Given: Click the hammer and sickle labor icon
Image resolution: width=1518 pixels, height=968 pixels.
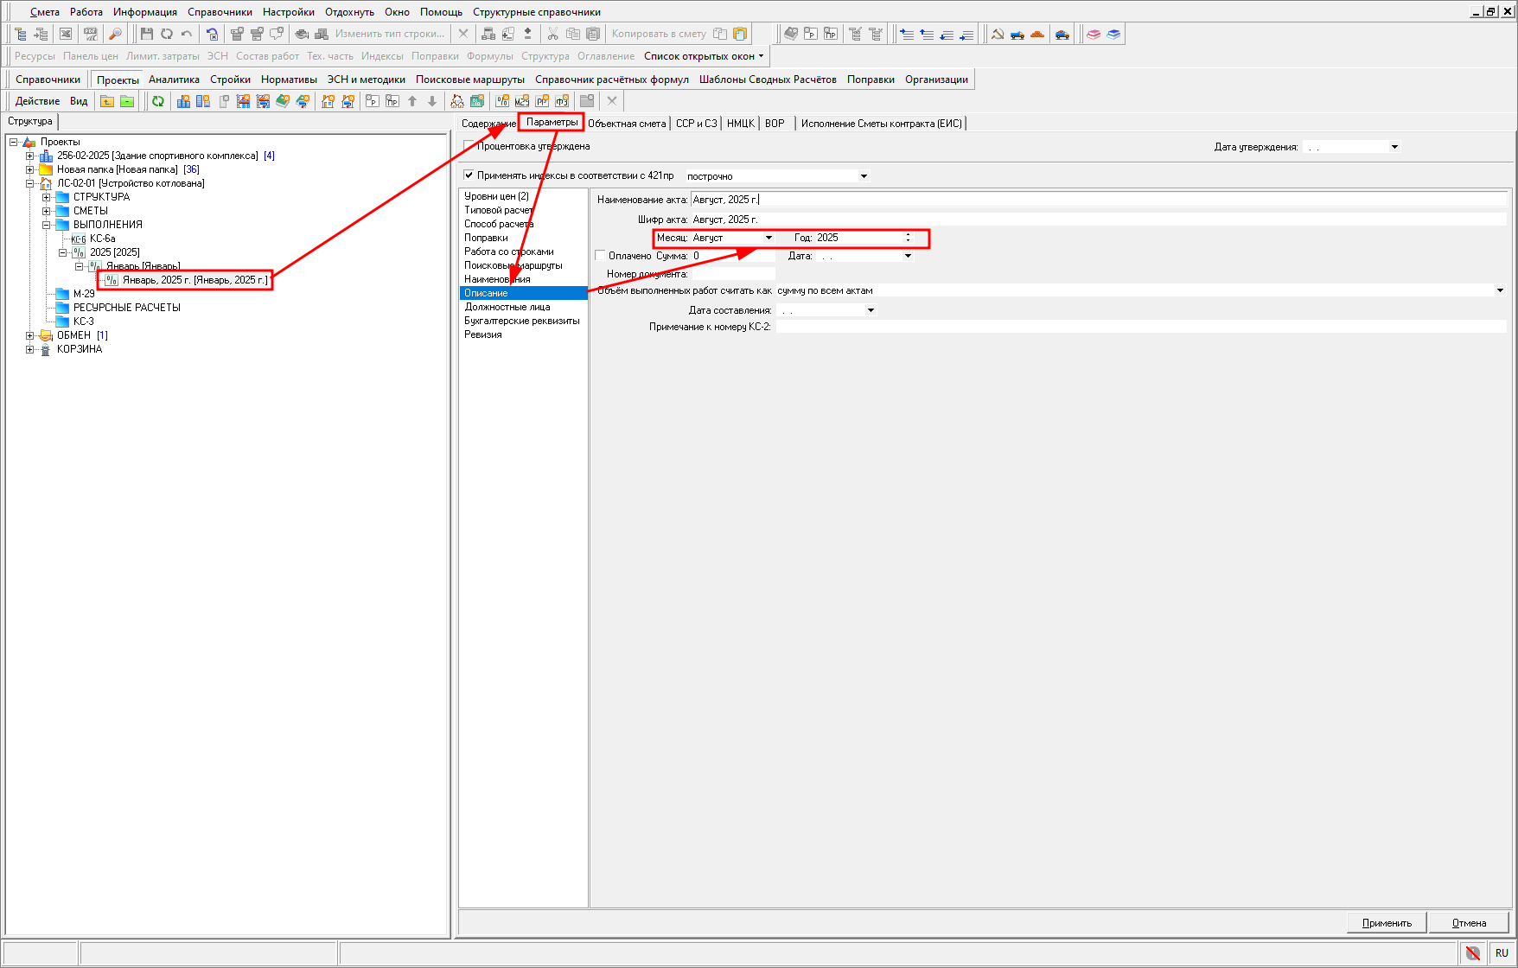Looking at the screenshot, I should coord(998,34).
